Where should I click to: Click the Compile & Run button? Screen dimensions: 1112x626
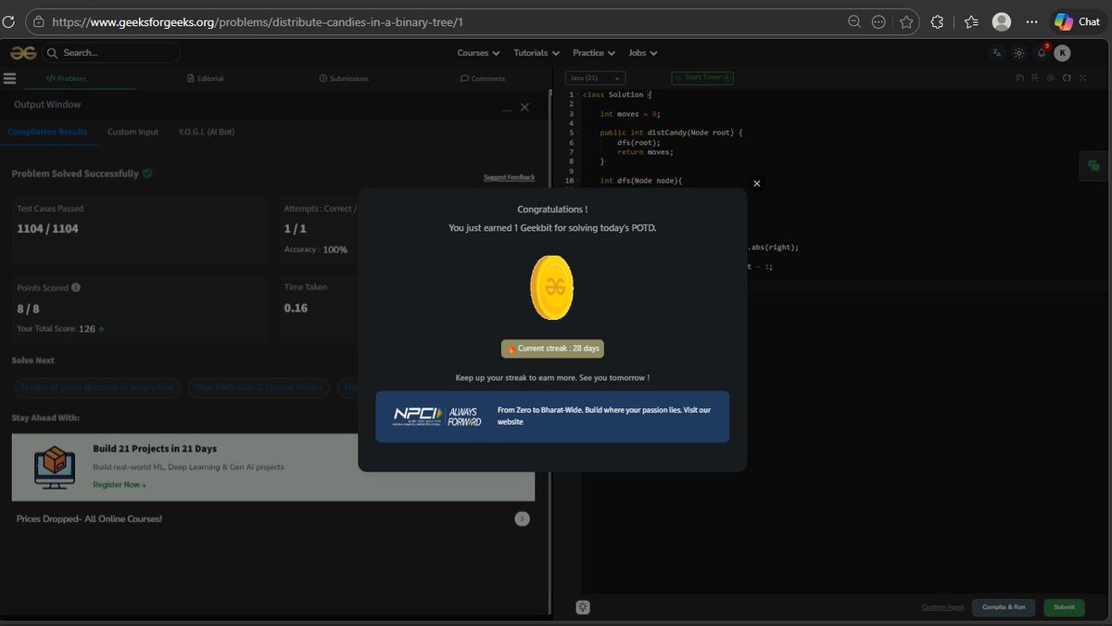[1004, 607]
